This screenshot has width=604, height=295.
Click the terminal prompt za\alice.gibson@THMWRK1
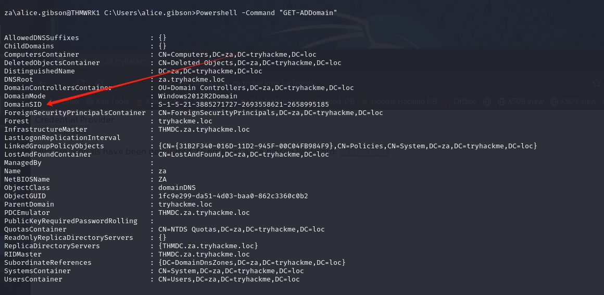point(52,12)
